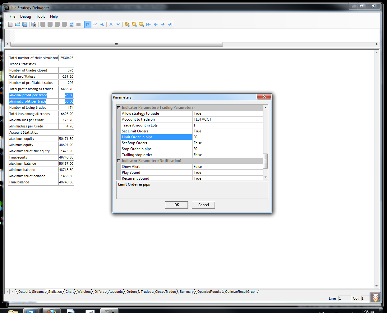This screenshot has width=387, height=313.
Task: Open a file with the folder icon
Action: [18, 24]
